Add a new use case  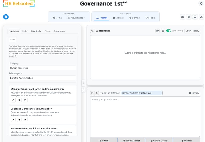(x=13, y=40)
